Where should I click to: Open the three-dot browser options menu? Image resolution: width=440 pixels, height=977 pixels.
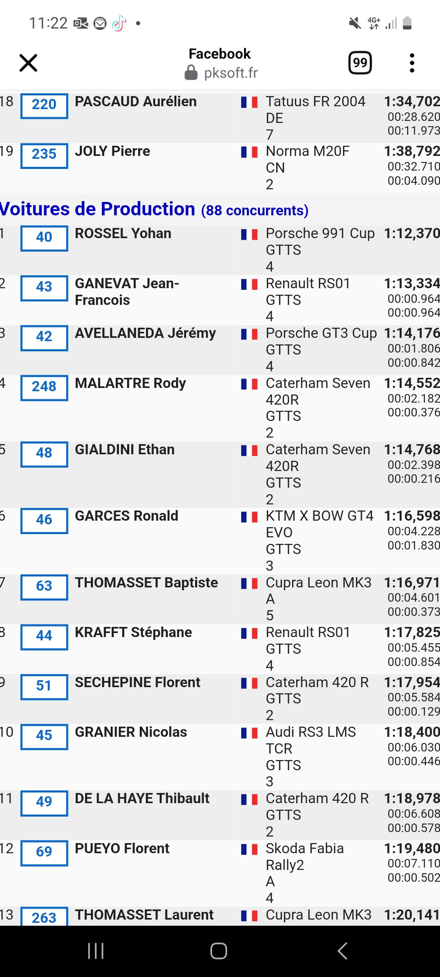(412, 63)
